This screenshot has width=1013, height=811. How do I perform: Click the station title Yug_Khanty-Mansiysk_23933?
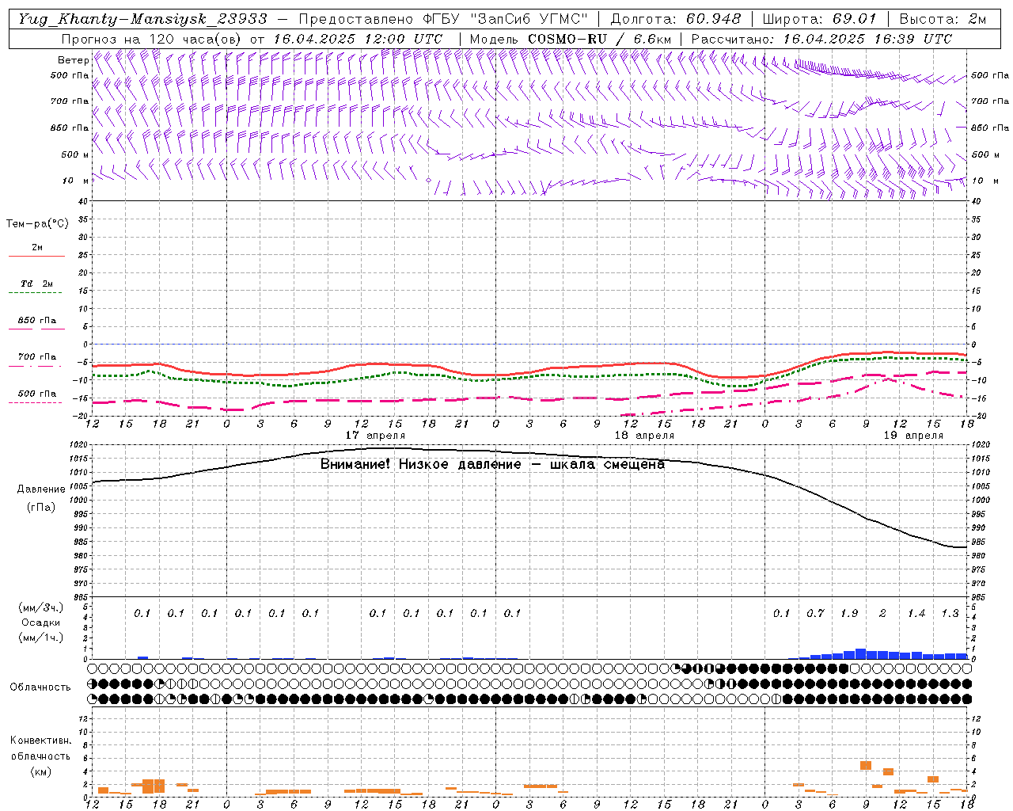(x=142, y=19)
